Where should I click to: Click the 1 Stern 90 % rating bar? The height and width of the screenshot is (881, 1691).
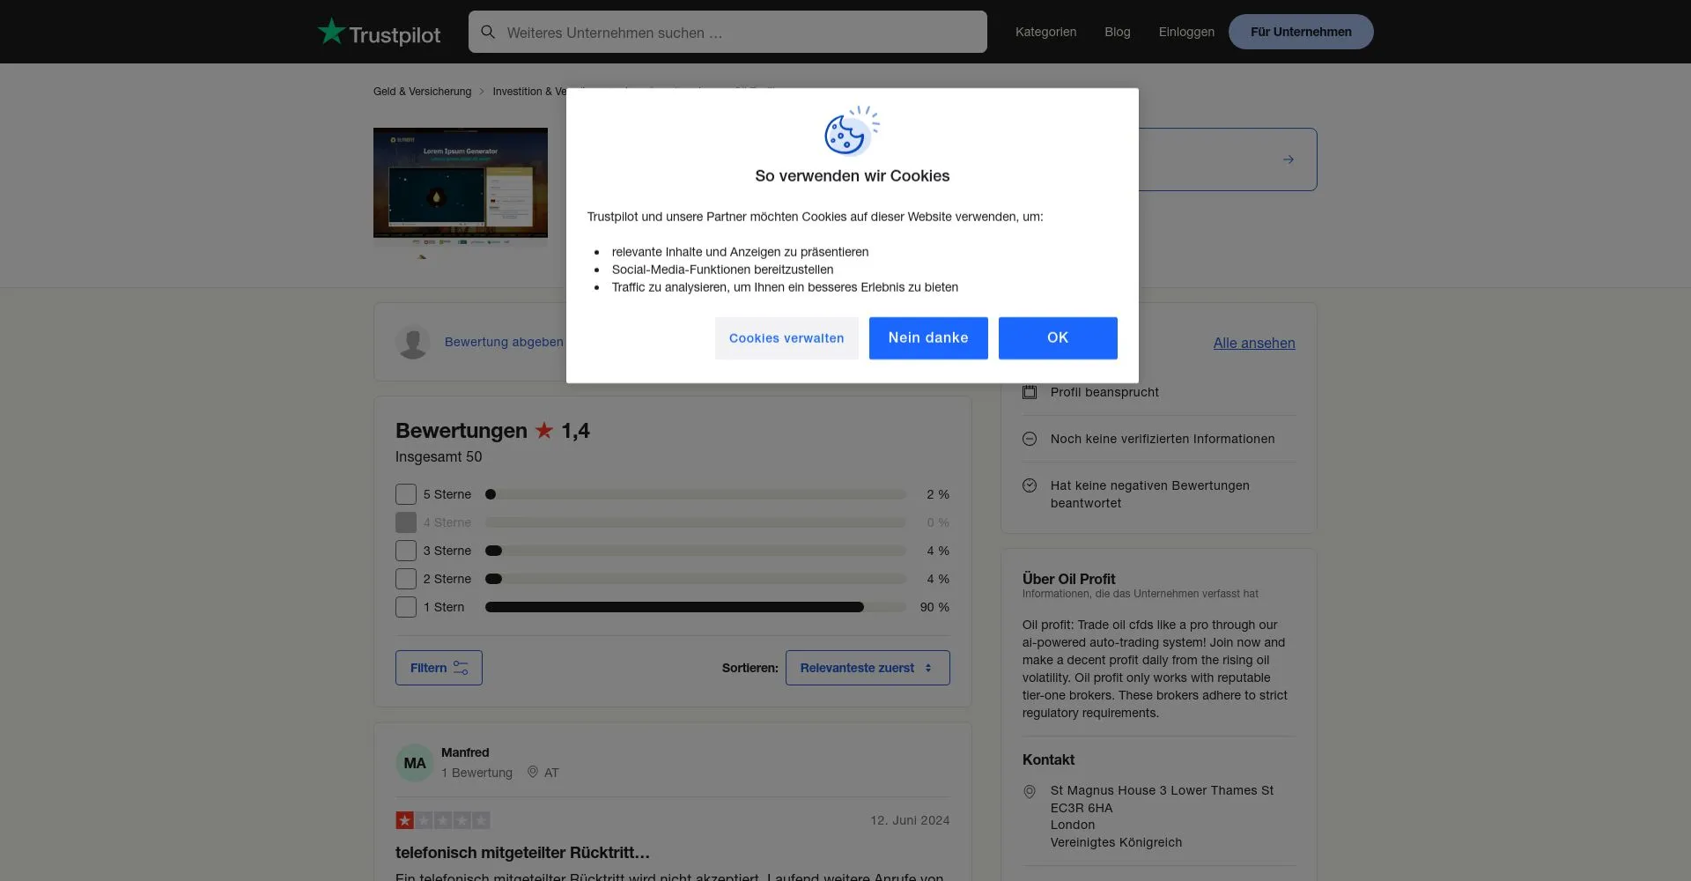click(x=696, y=607)
